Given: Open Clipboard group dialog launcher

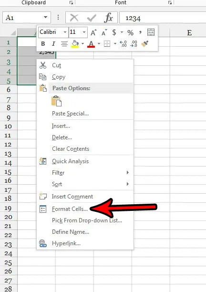Looking at the screenshot, I should tap(71, 2).
